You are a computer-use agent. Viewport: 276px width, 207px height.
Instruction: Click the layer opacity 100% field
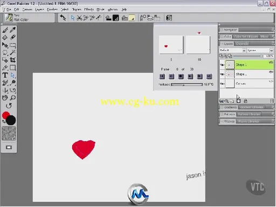coord(269,56)
